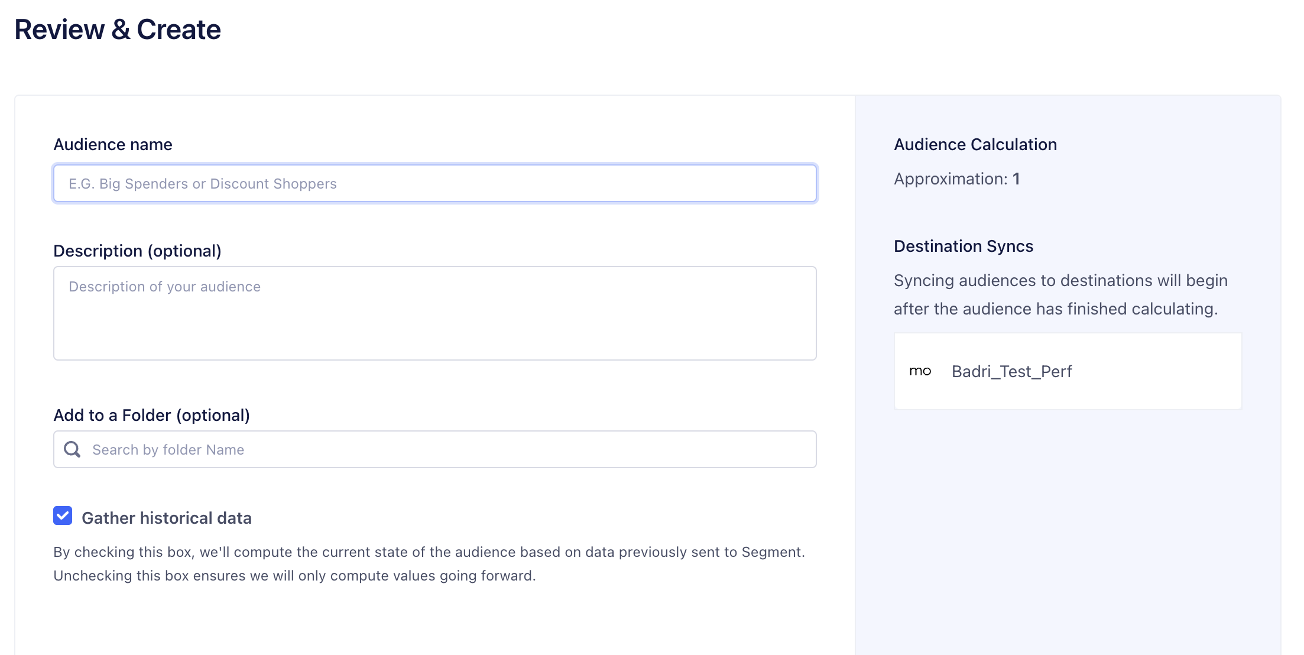The image size is (1304, 655).
Task: Select the Badri_Test_Perf destination sync card
Action: 1067,371
